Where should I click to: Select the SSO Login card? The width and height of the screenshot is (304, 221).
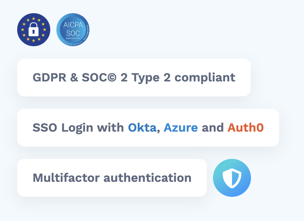pos(148,128)
